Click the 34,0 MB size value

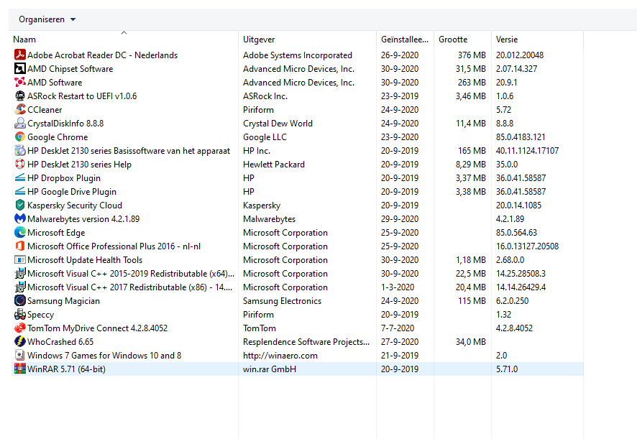click(470, 342)
